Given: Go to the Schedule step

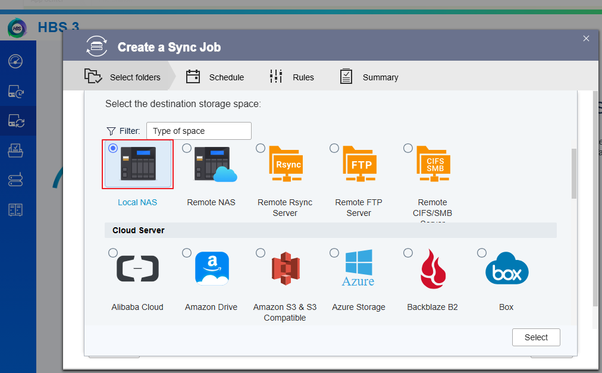Looking at the screenshot, I should coord(215,77).
